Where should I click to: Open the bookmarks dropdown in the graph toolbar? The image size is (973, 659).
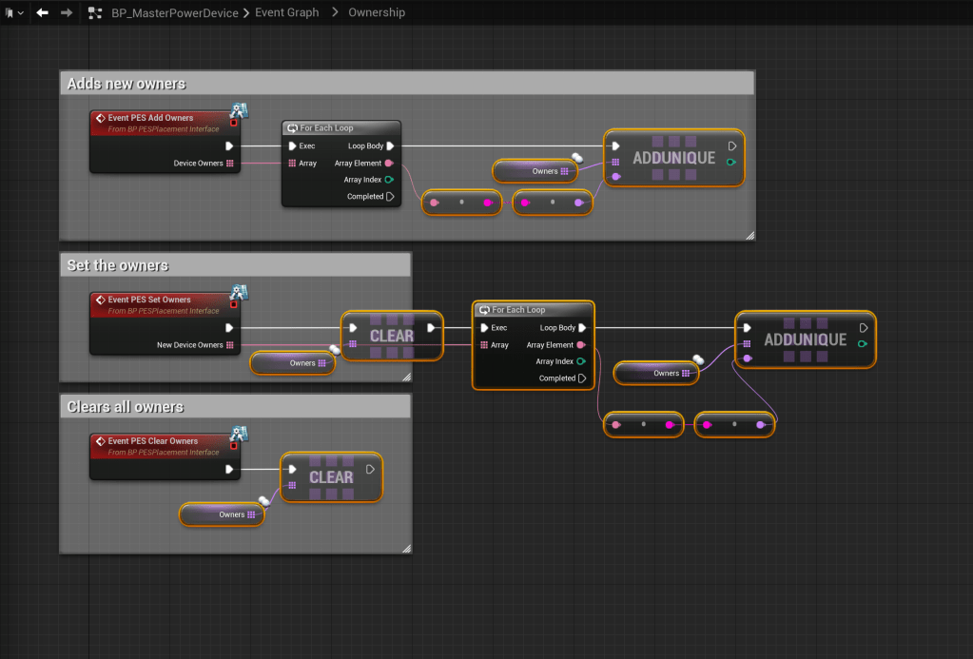coord(14,12)
